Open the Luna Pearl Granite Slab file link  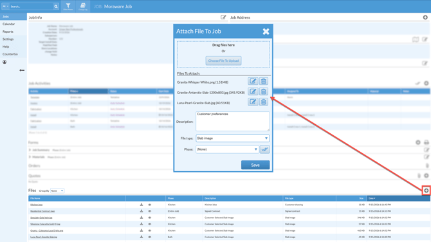[x=44, y=237]
